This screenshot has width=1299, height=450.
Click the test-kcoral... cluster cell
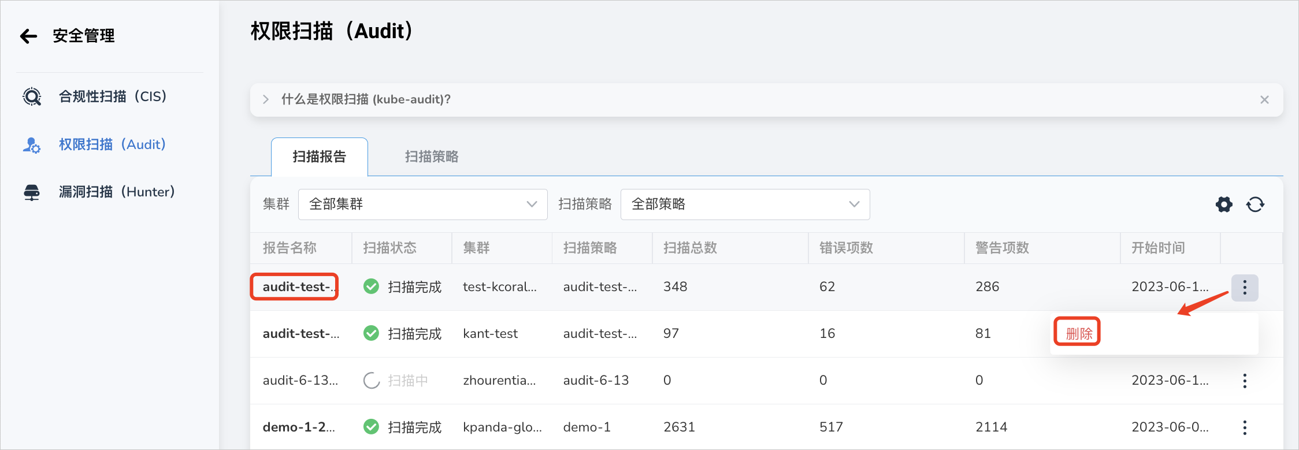point(500,287)
